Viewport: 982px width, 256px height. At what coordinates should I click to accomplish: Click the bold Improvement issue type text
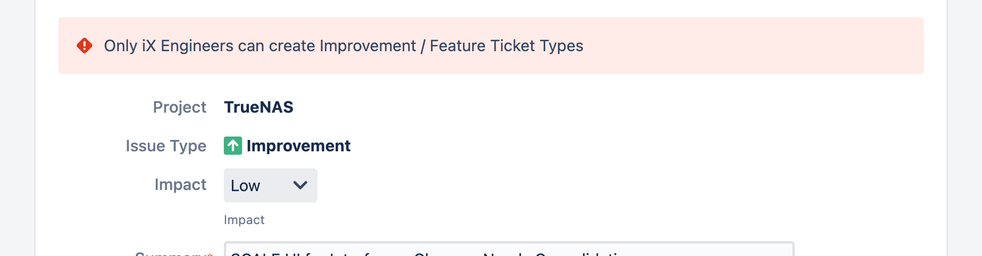[x=299, y=146]
